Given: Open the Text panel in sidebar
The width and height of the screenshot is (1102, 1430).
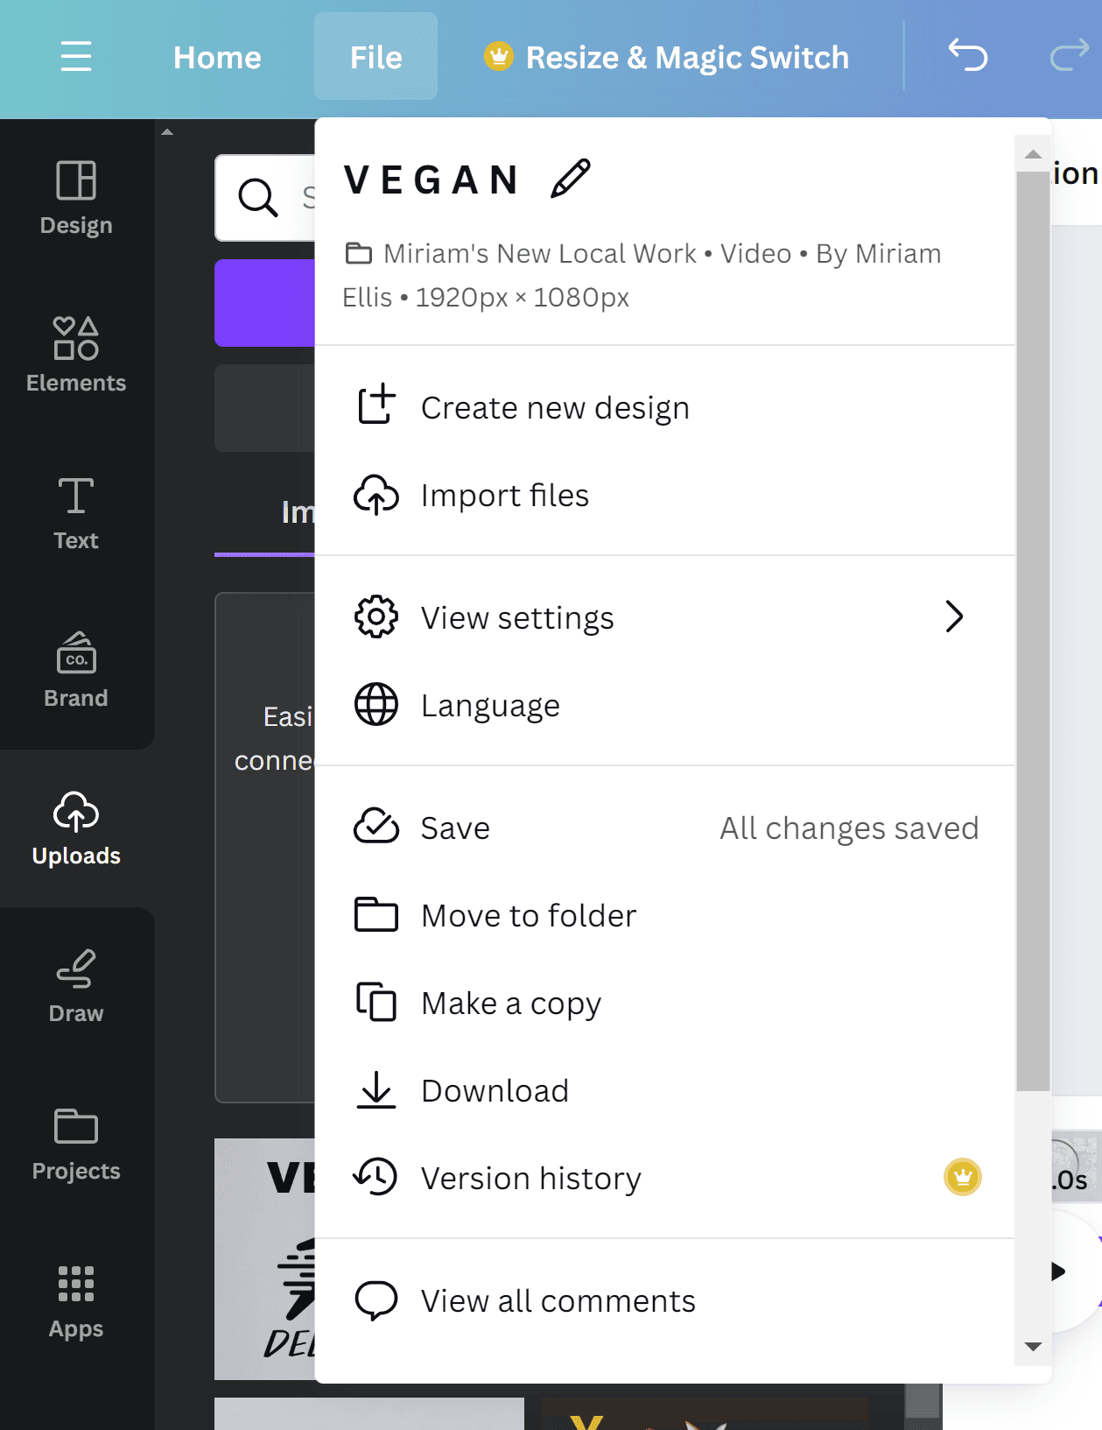Looking at the screenshot, I should (76, 512).
